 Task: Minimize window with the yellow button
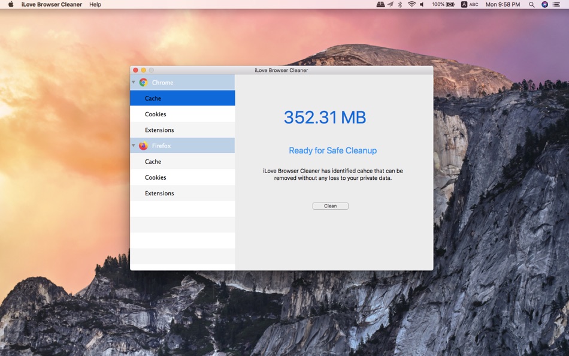click(x=143, y=70)
